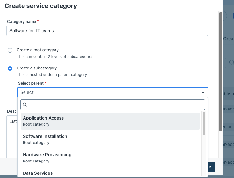Click the dialog's vertical scrollbar

coord(220,71)
